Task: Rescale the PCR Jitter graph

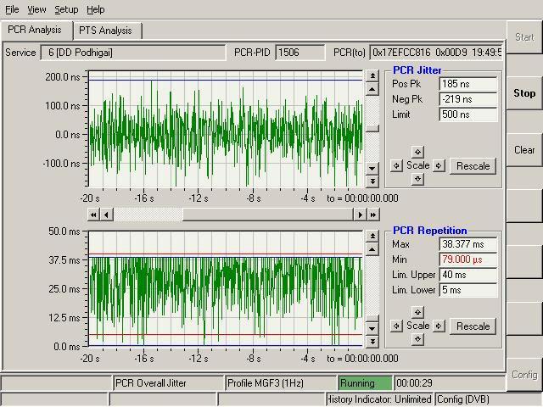Action: coord(473,166)
